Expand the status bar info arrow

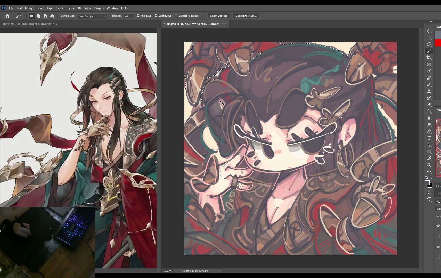(219, 271)
